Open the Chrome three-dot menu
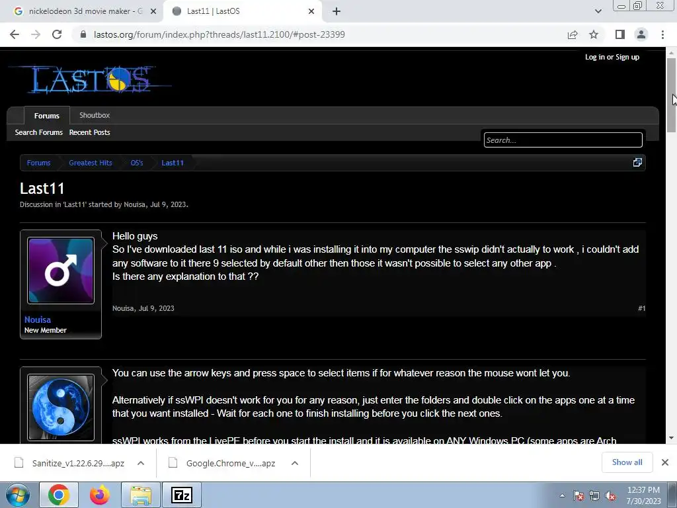Image resolution: width=677 pixels, height=508 pixels. (662, 34)
